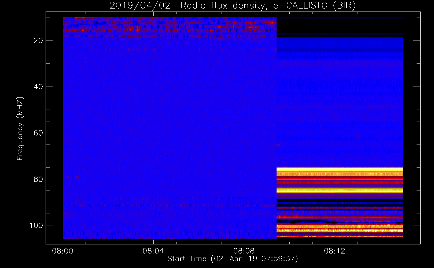Click the '08:12' time tick label
This screenshot has height=268, width=434.
pos(334,251)
